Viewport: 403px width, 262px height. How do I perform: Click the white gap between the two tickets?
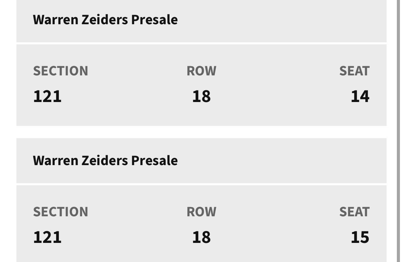201,132
